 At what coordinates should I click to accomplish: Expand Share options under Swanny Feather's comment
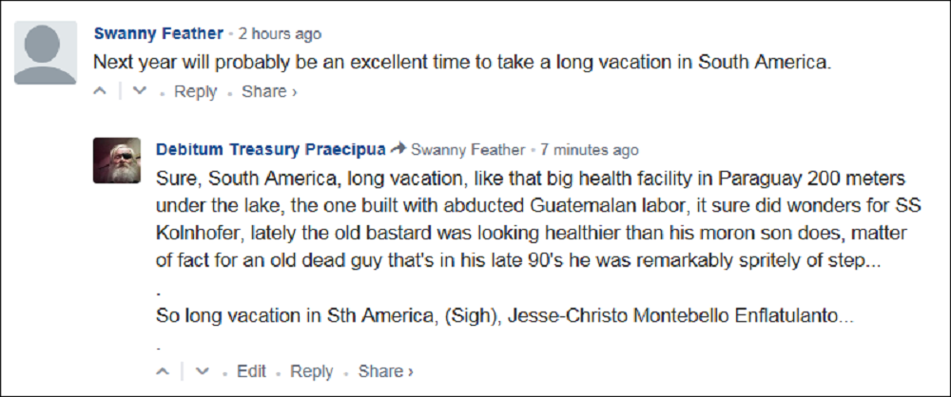269,92
